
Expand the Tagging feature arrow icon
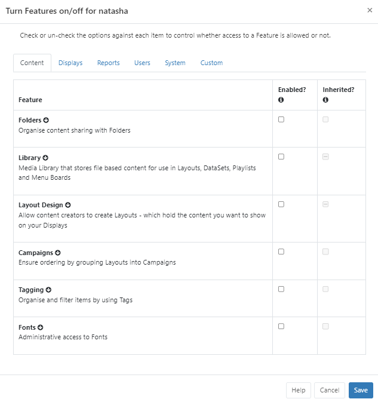pyautogui.click(x=48, y=290)
